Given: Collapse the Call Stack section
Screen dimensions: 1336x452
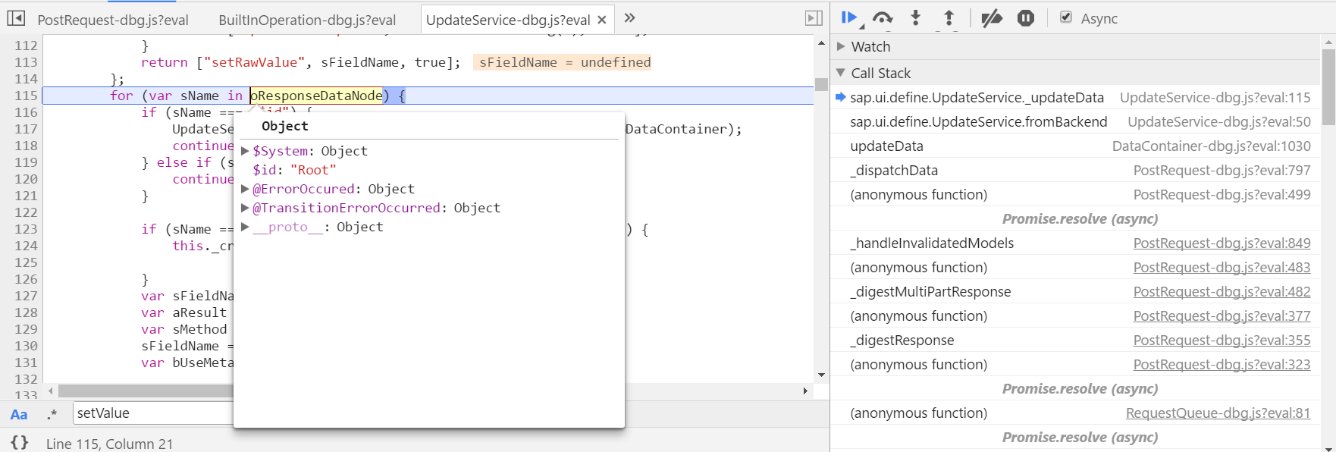Looking at the screenshot, I should [x=841, y=73].
